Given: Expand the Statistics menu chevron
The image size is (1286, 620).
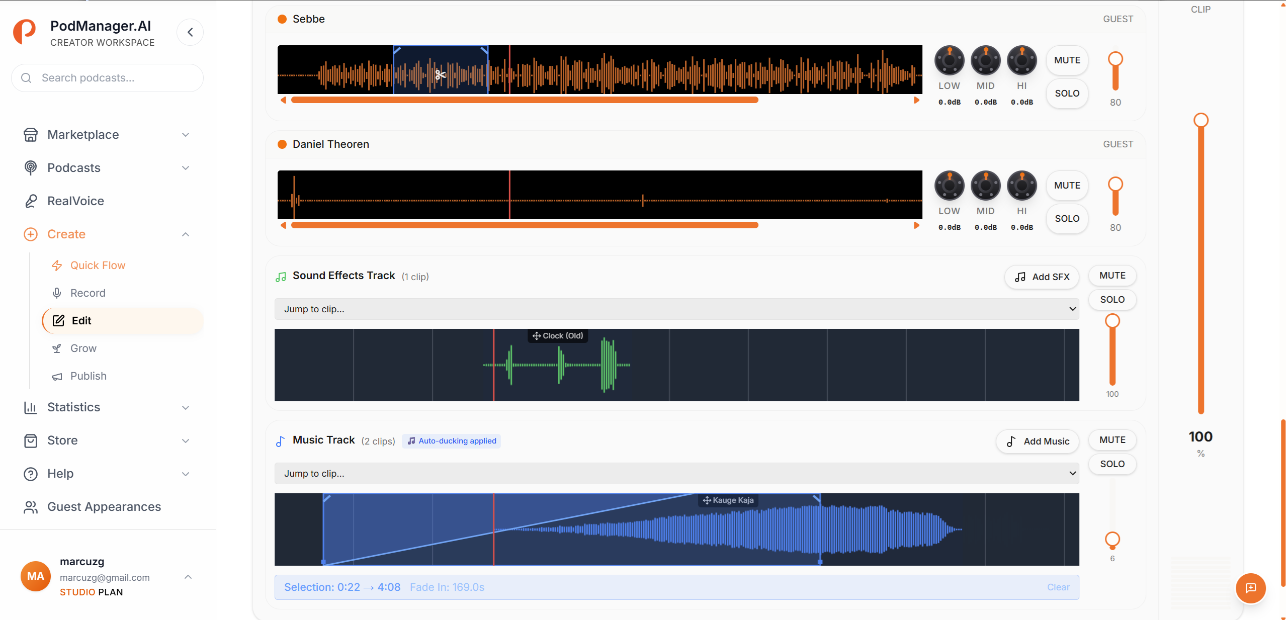Looking at the screenshot, I should pyautogui.click(x=186, y=407).
